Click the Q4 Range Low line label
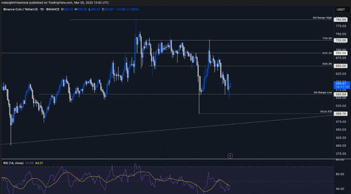This screenshot has width=351, height=194. tap(322, 92)
